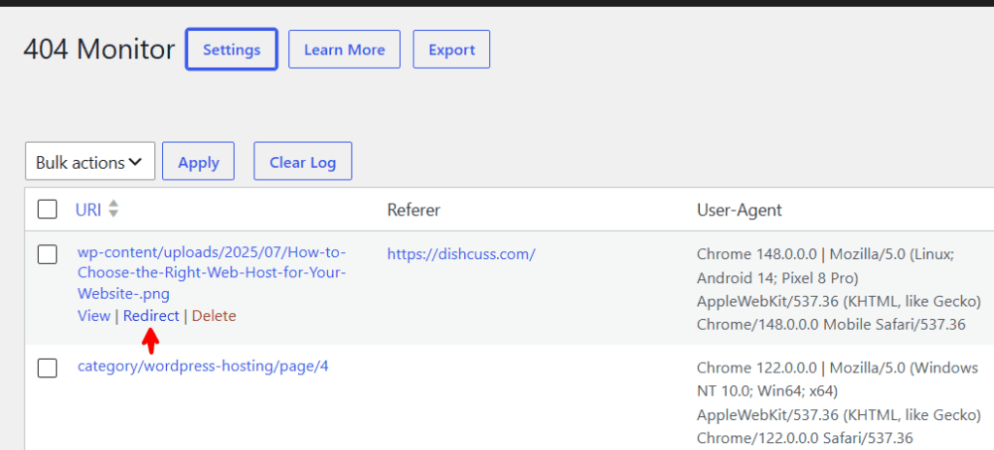Select the Chrome 122.0.0.0 user-agent text

pyautogui.click(x=838, y=402)
